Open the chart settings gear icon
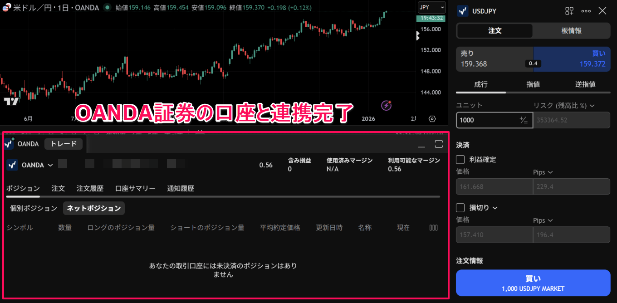617x303 pixels. tap(431, 118)
